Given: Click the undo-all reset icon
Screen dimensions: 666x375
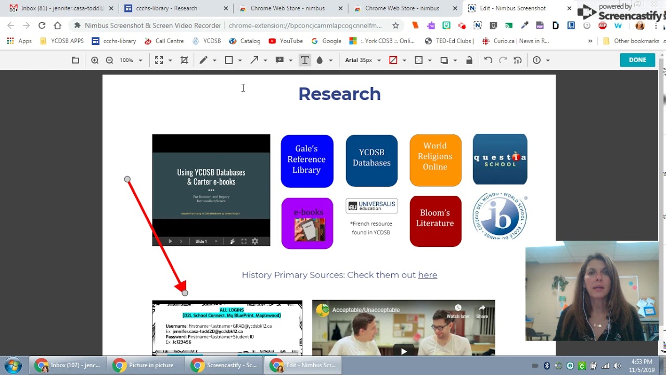Looking at the screenshot, I should [x=517, y=60].
